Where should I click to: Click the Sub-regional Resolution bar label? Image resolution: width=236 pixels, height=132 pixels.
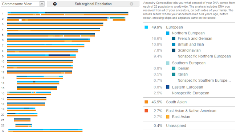(x=93, y=4)
